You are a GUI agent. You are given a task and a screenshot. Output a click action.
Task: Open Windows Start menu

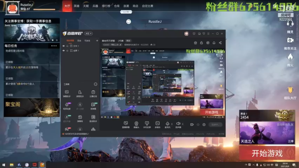4,165
